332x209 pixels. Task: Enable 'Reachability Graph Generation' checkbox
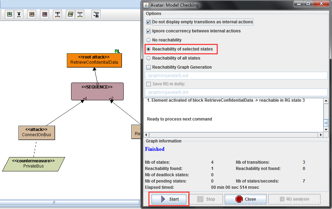pyautogui.click(x=148, y=67)
